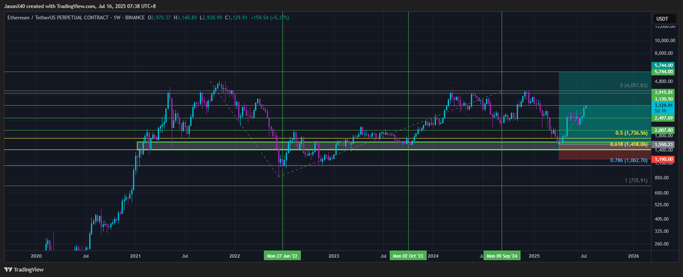Image resolution: width=683 pixels, height=277 pixels.
Task: Click the 2021 label on time axis
Action: (135, 257)
